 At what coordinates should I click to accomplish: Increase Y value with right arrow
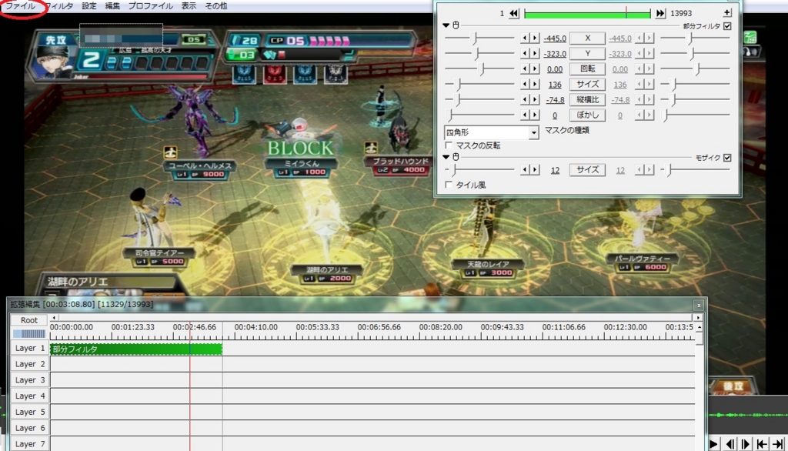pos(535,53)
